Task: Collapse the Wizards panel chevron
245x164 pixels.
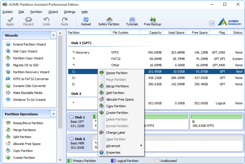Action: coord(53,35)
